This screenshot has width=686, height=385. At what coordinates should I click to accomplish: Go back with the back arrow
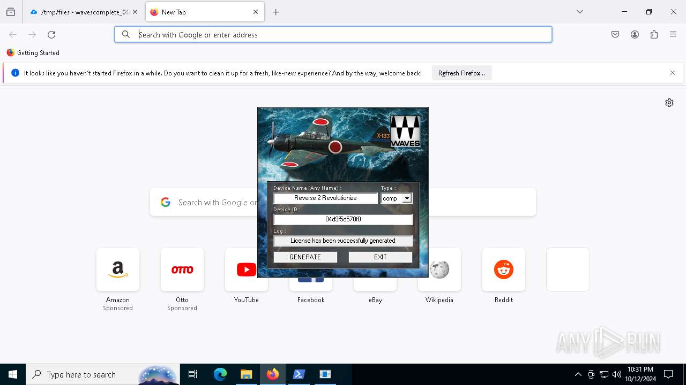pyautogui.click(x=13, y=35)
